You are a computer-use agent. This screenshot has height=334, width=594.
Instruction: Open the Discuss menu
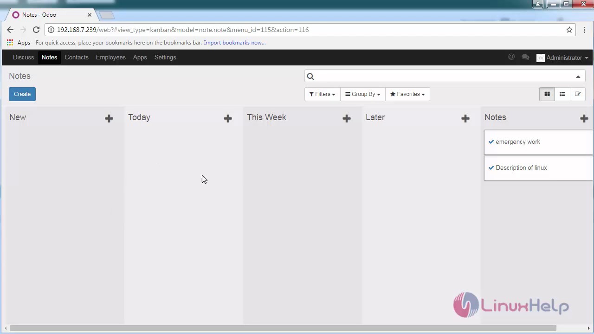23,58
